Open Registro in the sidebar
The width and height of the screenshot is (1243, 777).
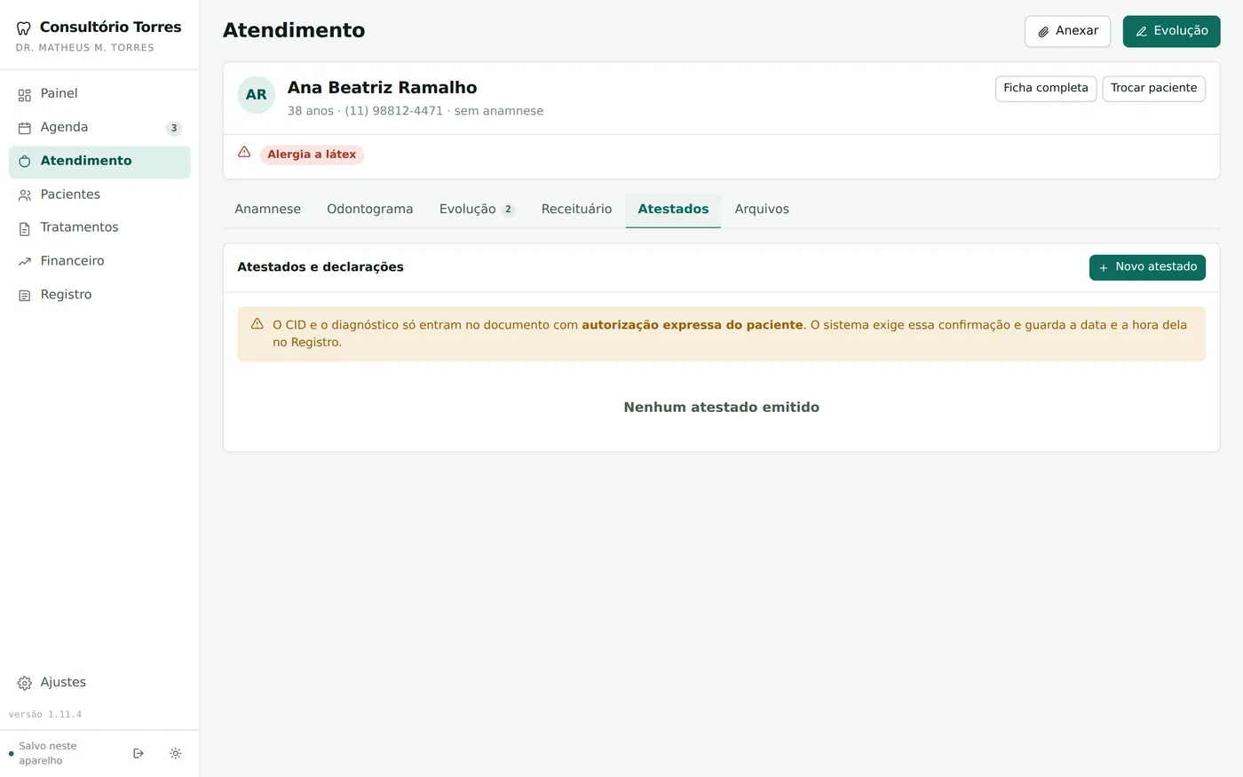pos(99,295)
